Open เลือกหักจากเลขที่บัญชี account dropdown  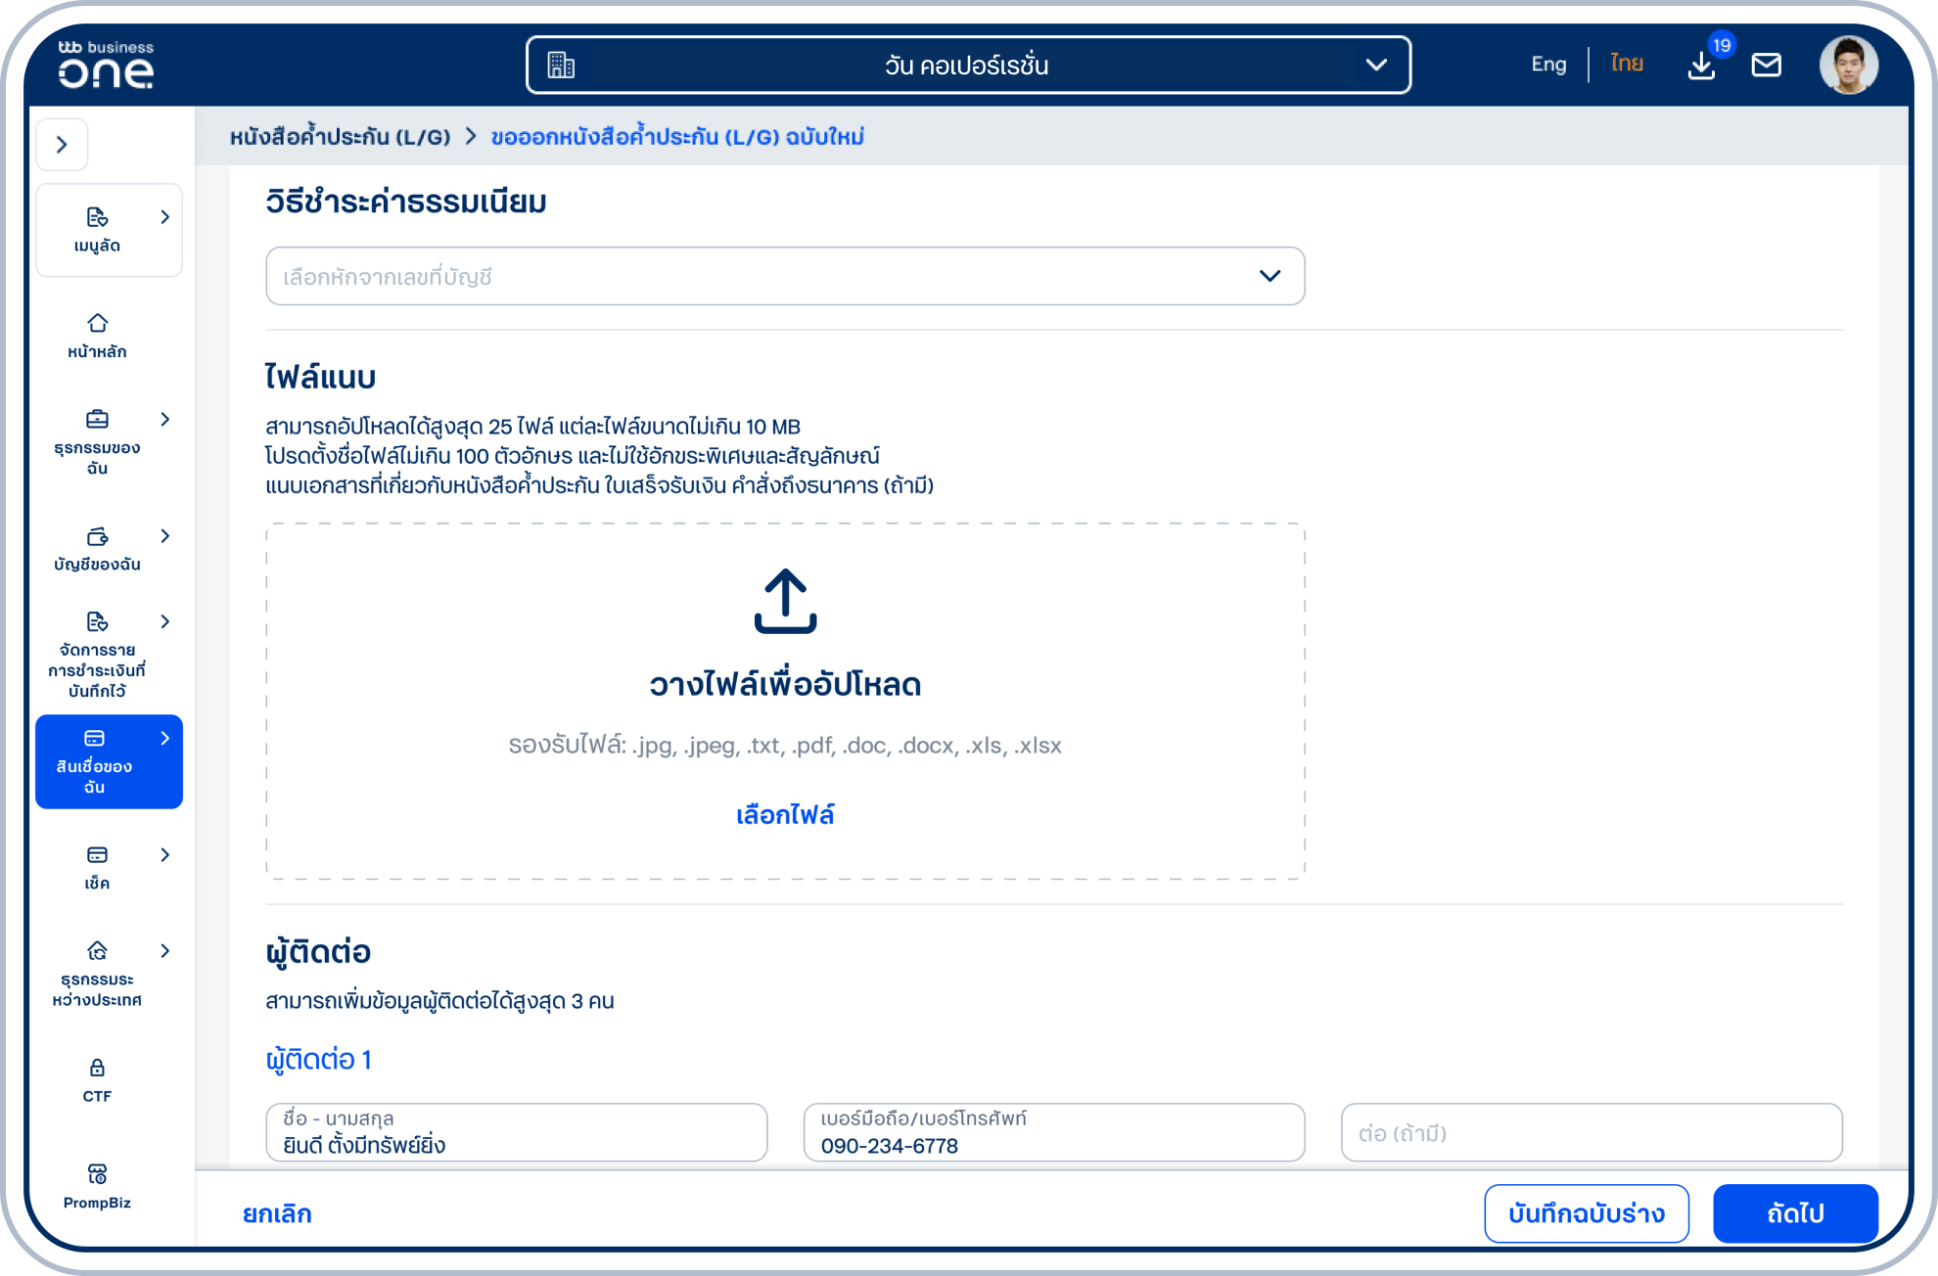point(784,276)
